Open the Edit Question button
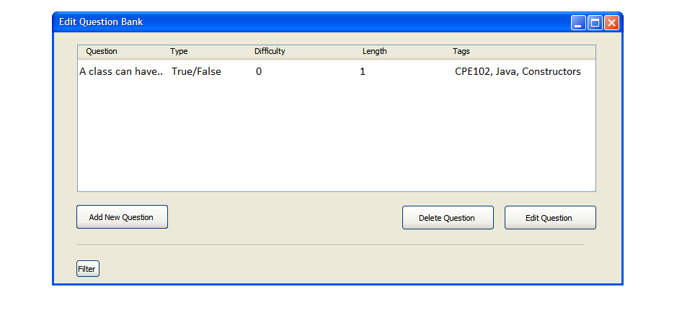The image size is (682, 315). [550, 218]
